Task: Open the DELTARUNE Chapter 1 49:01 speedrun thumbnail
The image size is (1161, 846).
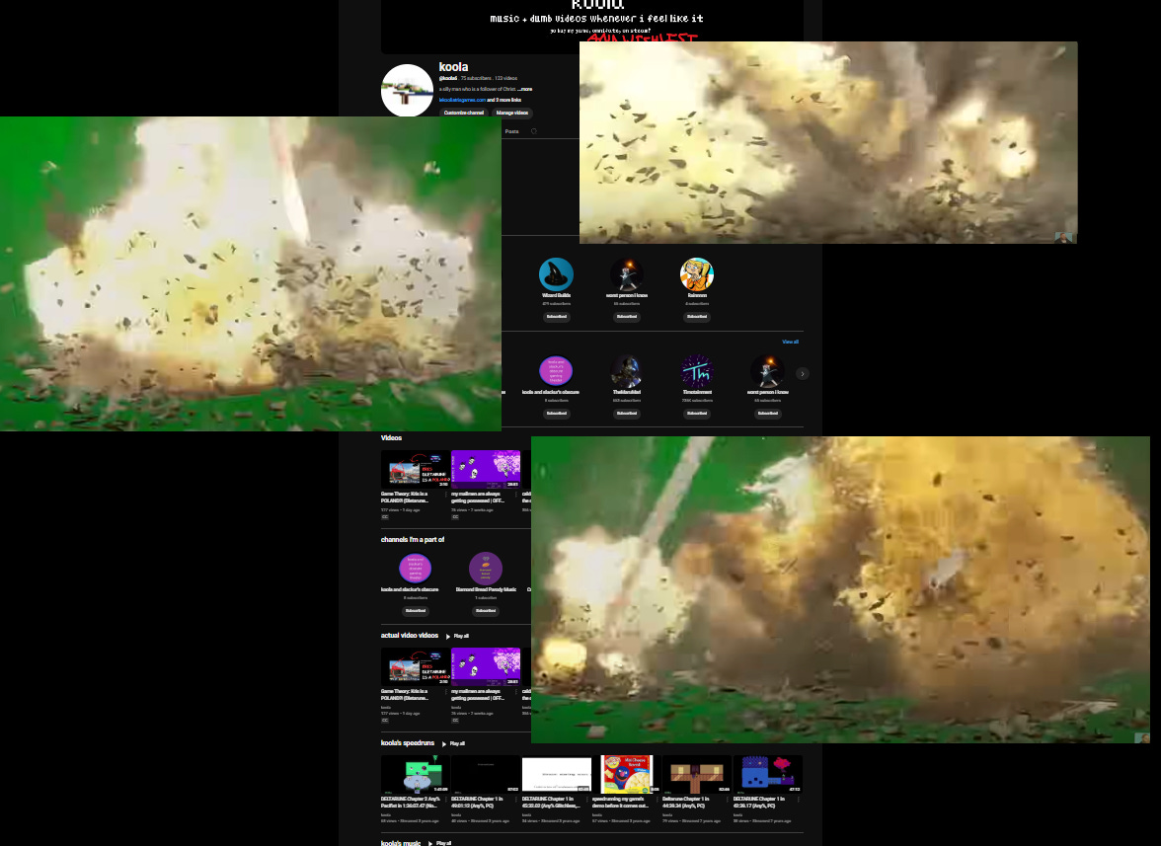Action: point(486,774)
